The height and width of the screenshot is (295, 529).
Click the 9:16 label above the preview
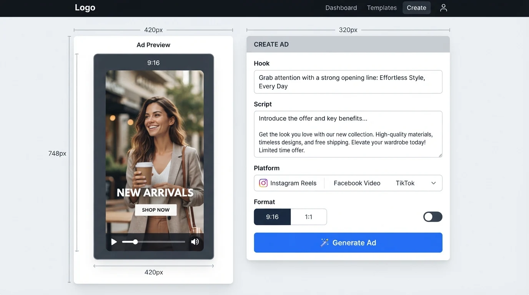[153, 63]
